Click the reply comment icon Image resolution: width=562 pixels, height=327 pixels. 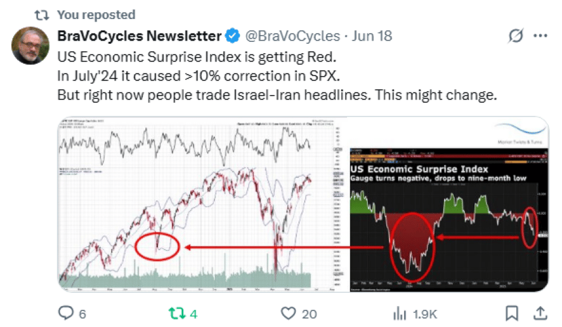[66, 312]
